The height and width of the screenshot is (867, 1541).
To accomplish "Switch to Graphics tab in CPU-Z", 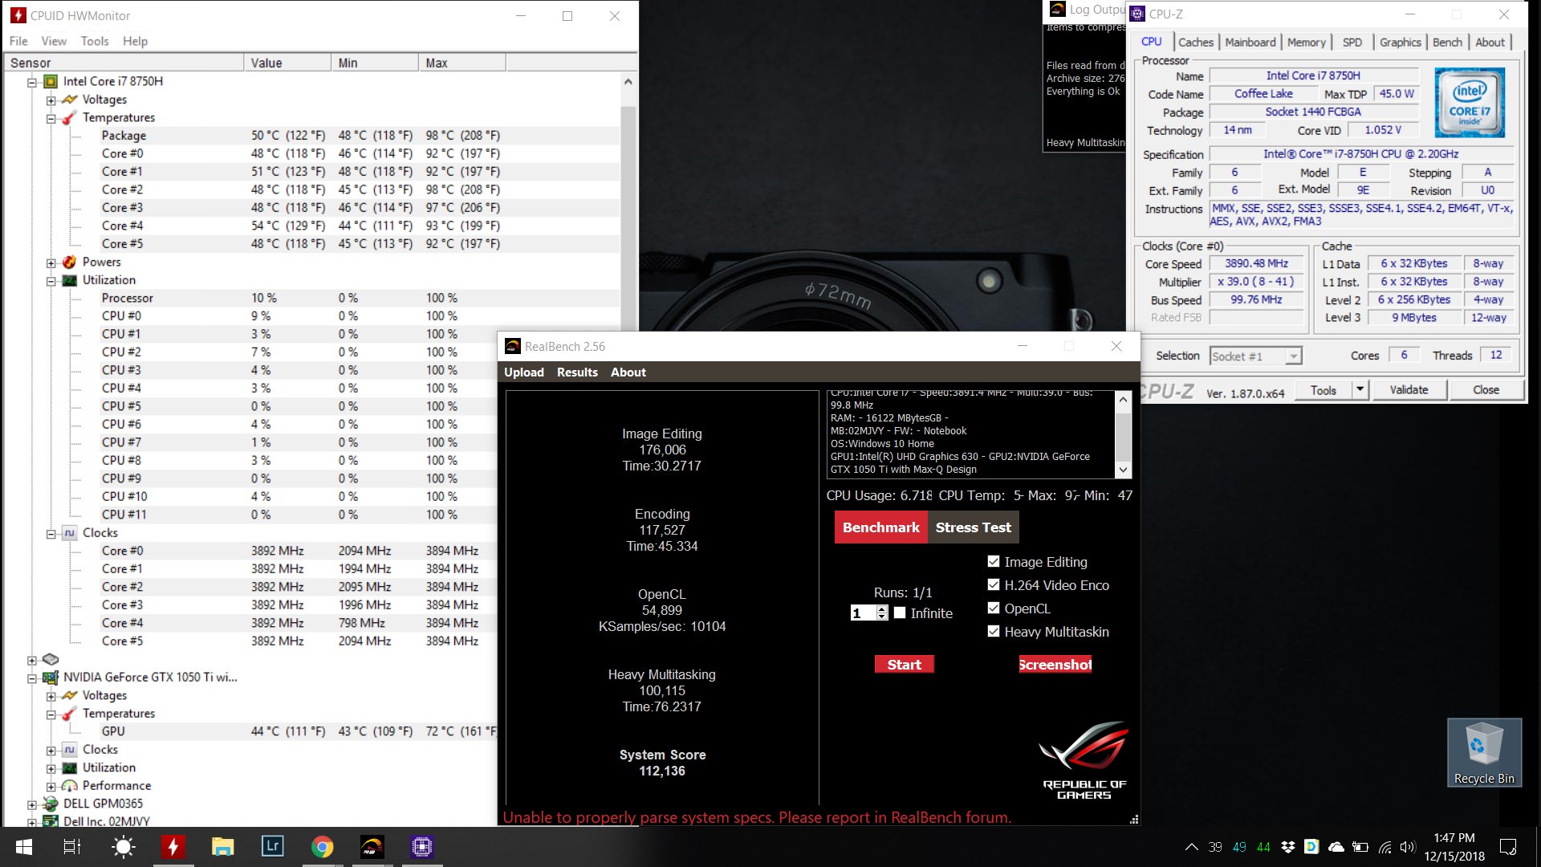I will pyautogui.click(x=1400, y=43).
